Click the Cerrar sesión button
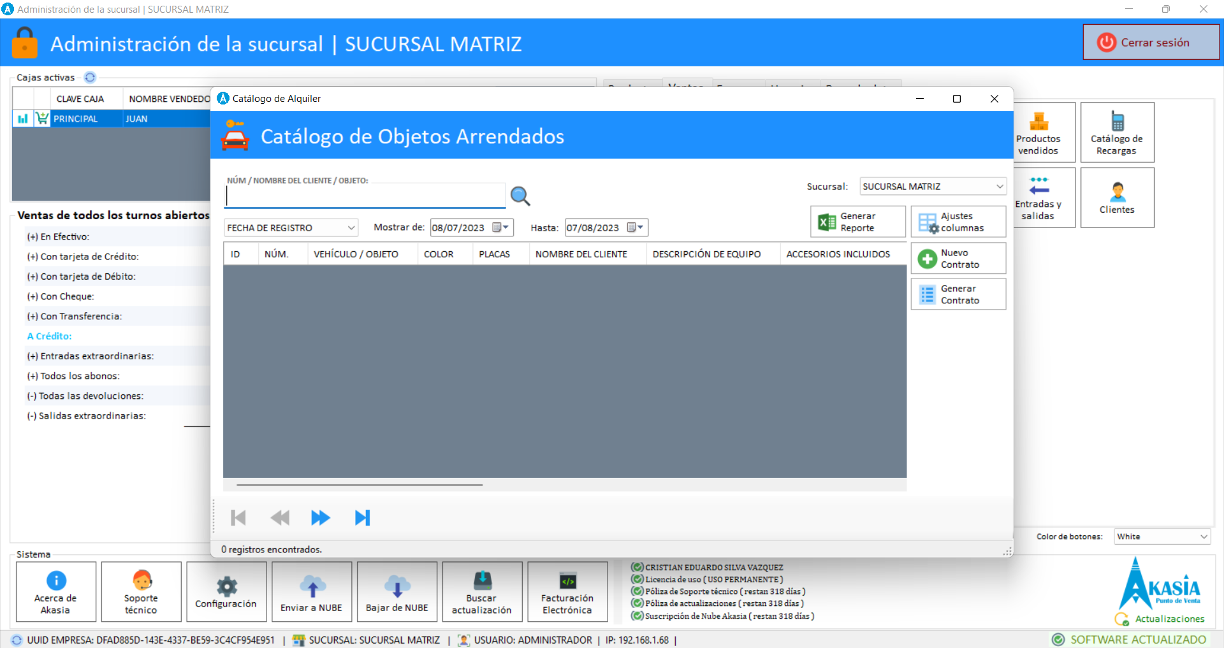1224x648 pixels. click(1151, 43)
